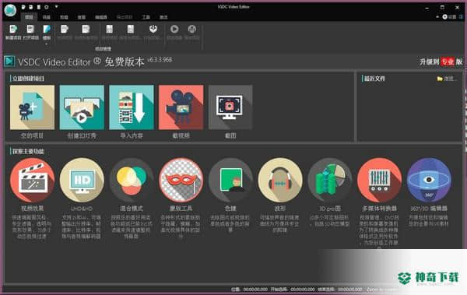
Task: Click the small help icon beside 设置
Action: [x=461, y=17]
